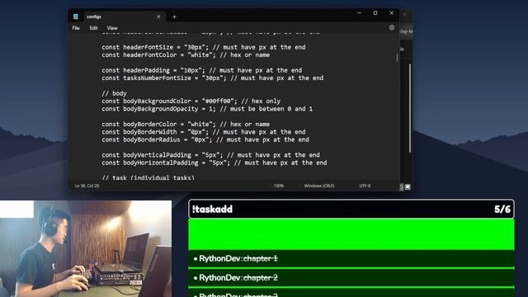Click the RythonDev chapter 2 task row
Viewport: 528px width, 297px height.
pos(351,278)
